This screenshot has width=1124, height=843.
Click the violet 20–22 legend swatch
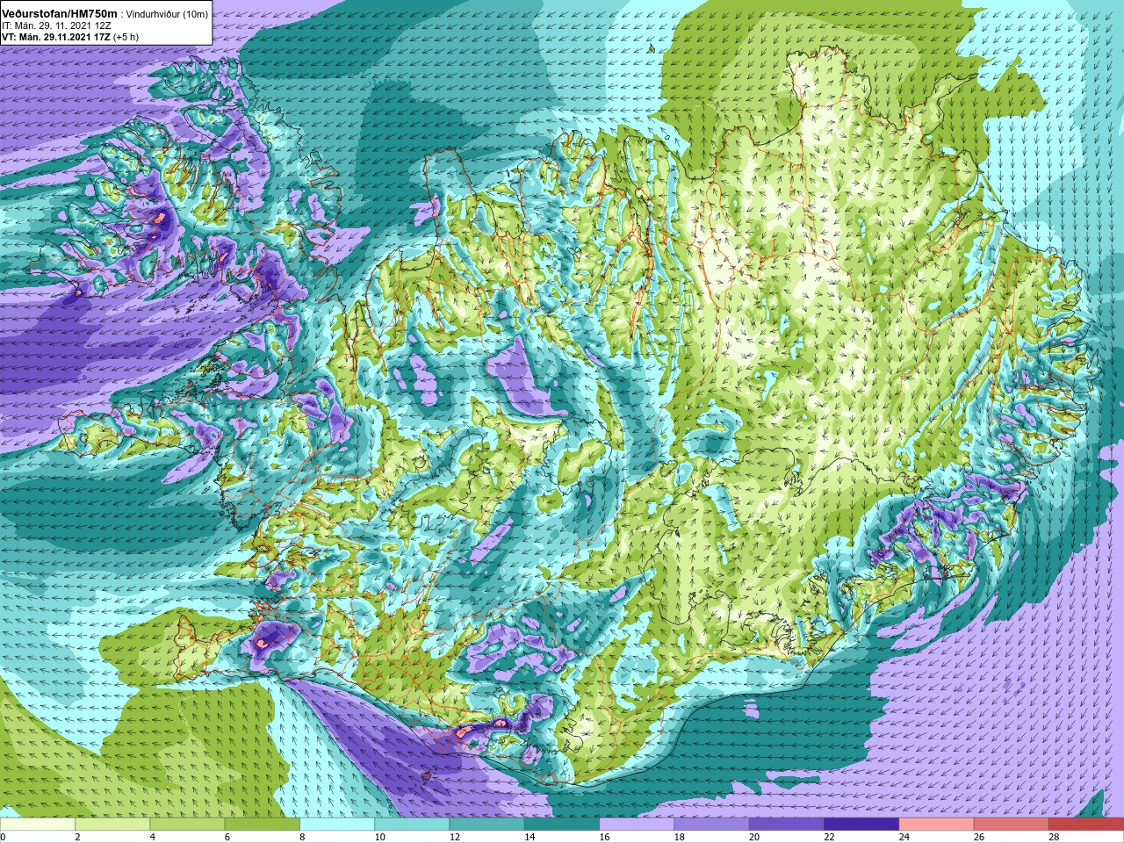[x=787, y=825]
